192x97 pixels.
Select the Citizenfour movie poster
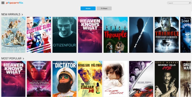[x=64, y=35]
